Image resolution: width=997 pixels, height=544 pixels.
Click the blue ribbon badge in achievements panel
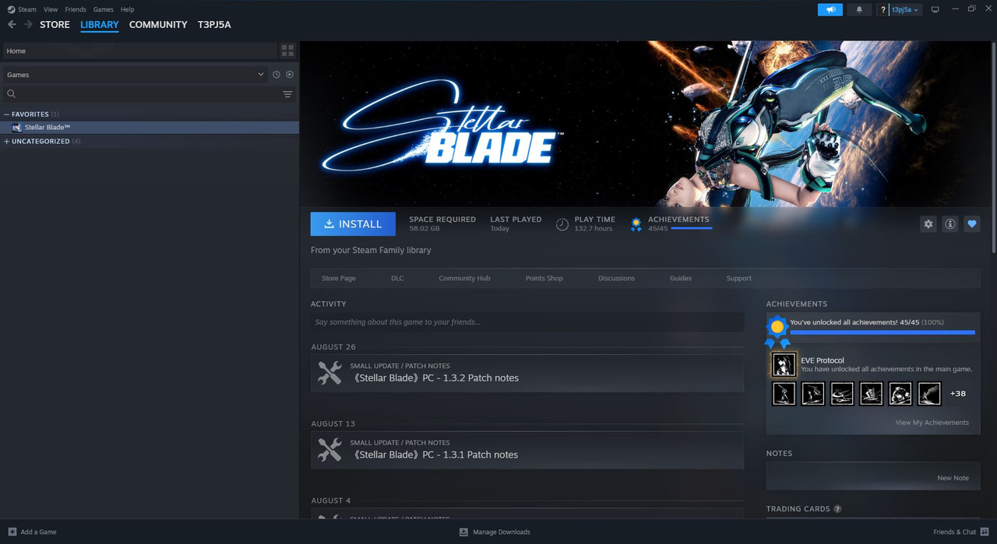(777, 332)
